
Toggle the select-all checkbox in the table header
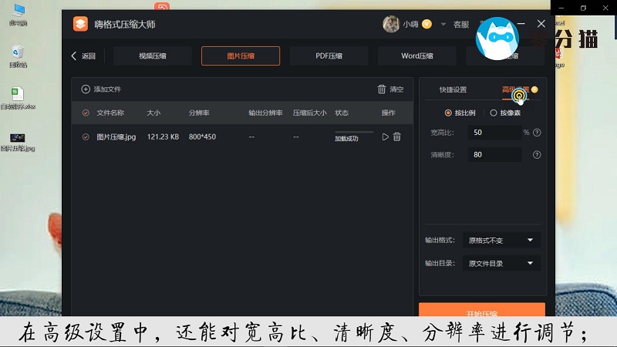(86, 113)
